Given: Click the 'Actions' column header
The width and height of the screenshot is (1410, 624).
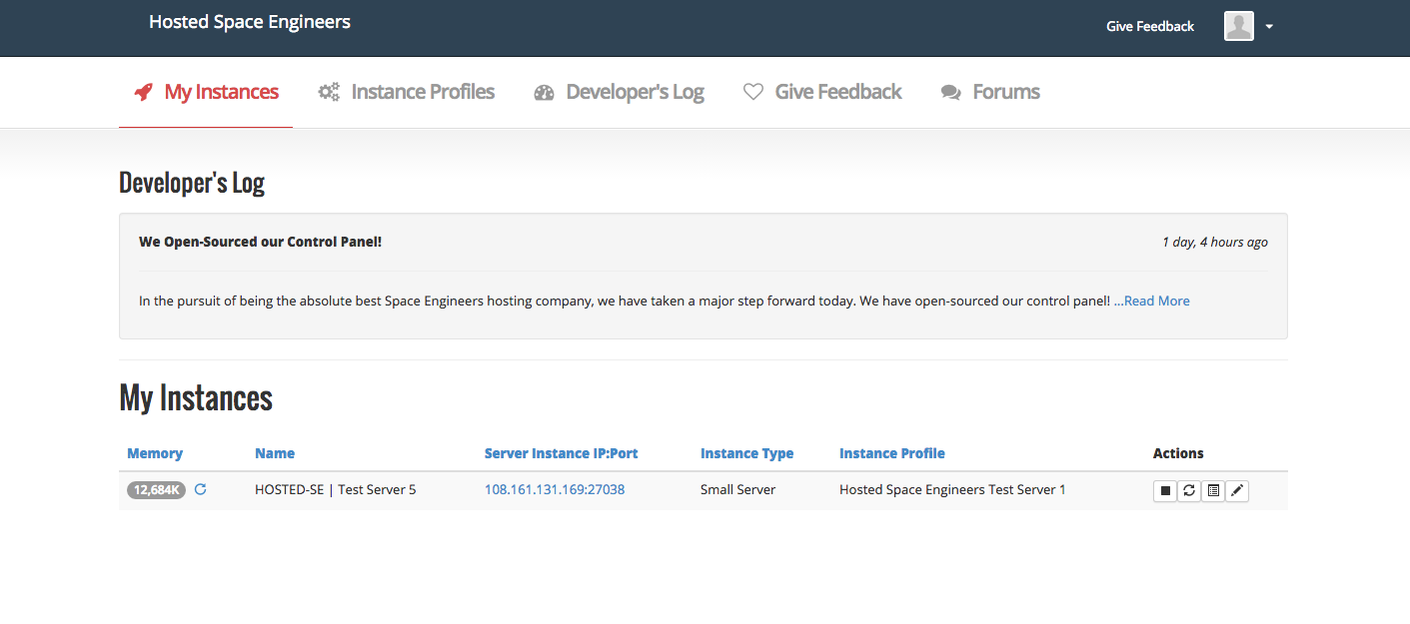Looking at the screenshot, I should tap(1178, 453).
